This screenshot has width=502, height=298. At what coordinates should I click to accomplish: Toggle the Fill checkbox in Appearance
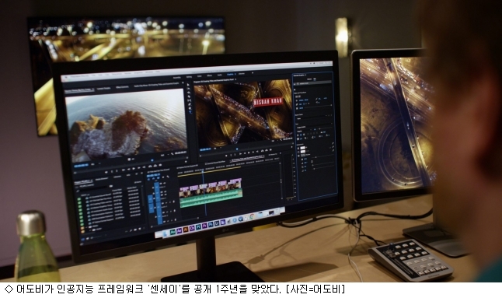point(298,148)
